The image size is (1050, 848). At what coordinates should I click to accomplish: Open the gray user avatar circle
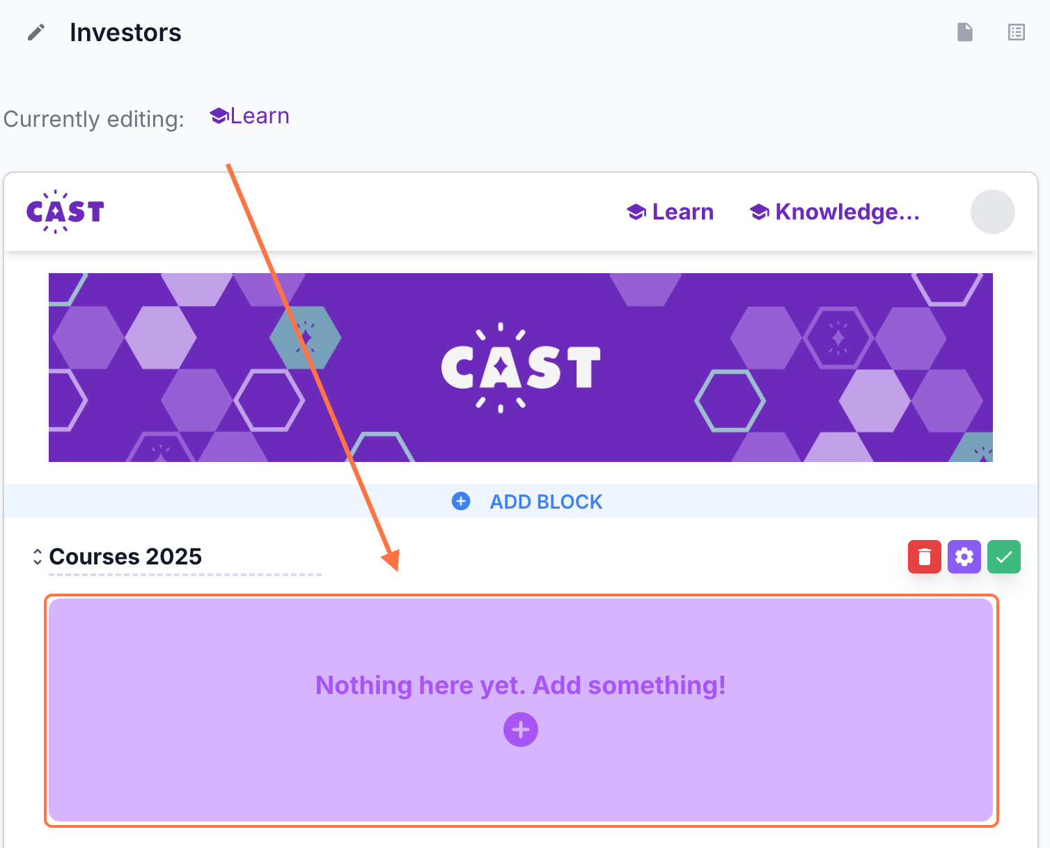point(992,212)
